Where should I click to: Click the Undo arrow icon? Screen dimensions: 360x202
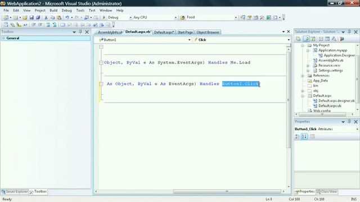(67, 17)
